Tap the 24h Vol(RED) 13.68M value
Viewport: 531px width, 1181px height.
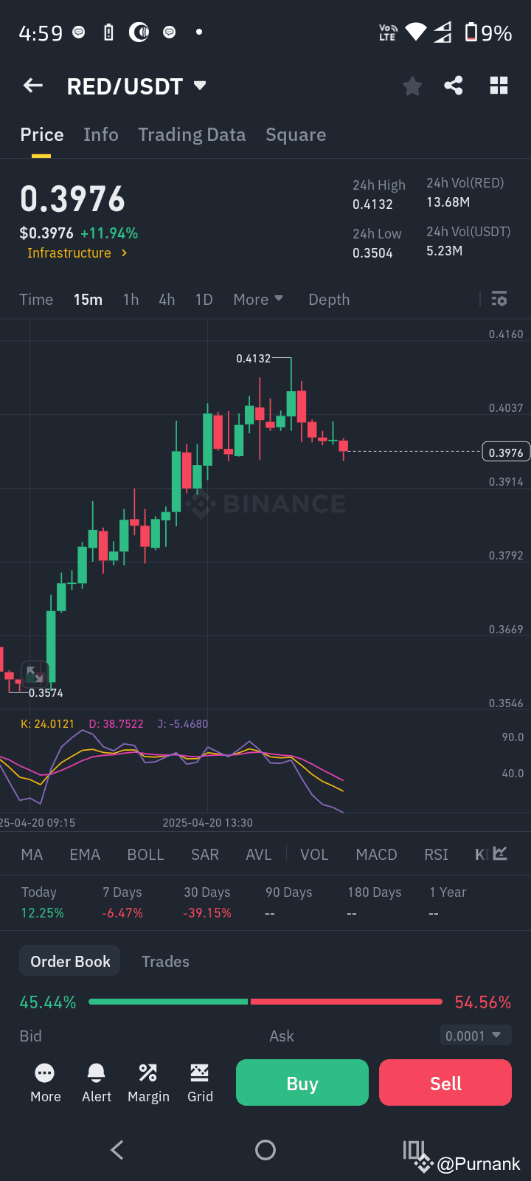(x=448, y=202)
